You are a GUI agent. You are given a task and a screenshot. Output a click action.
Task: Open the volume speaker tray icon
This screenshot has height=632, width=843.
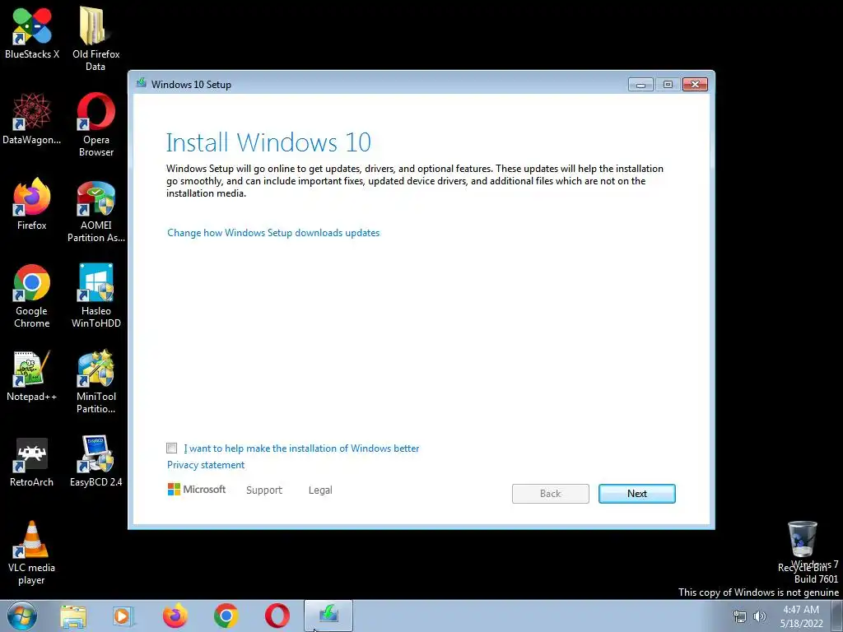(x=760, y=616)
